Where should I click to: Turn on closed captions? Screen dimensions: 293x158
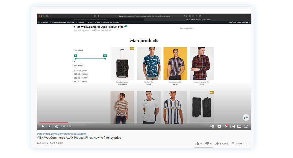click(219, 126)
